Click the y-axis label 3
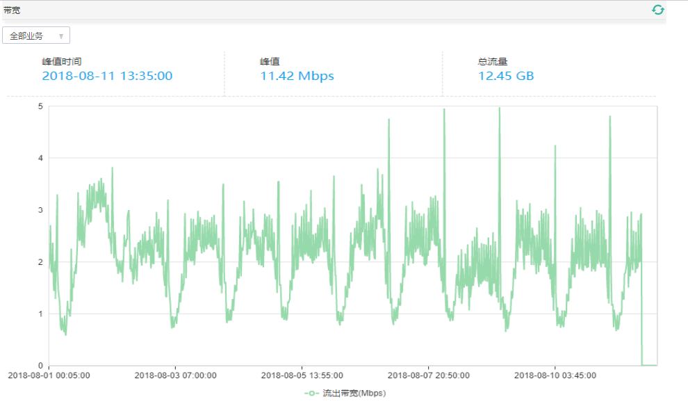688x404 pixels. click(x=40, y=210)
